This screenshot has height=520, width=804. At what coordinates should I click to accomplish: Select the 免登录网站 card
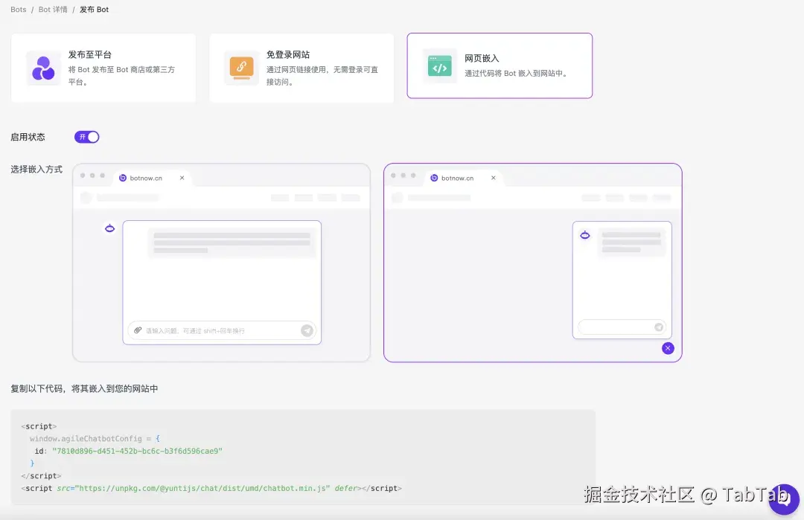click(301, 68)
